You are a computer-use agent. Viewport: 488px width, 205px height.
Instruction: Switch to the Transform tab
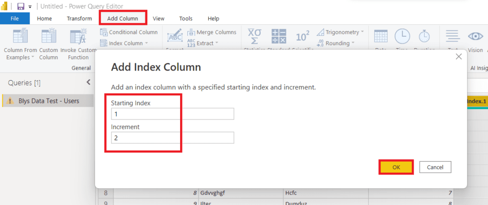(x=80, y=19)
